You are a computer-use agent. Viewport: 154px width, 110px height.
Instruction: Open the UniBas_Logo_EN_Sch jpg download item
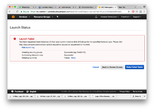tap(22, 96)
